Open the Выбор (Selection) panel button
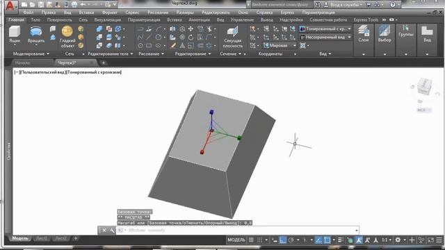Image resolution: width=445 pixels, height=250 pixels. pos(385,34)
